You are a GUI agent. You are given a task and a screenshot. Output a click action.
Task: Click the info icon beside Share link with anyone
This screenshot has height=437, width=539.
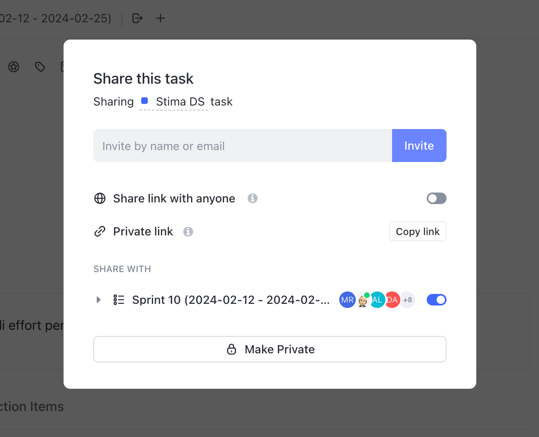(253, 198)
